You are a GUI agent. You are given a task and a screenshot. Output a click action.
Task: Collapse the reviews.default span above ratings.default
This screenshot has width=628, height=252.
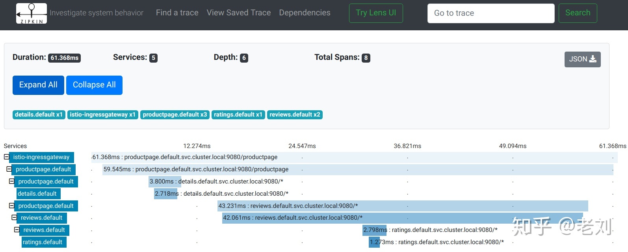pos(17,230)
